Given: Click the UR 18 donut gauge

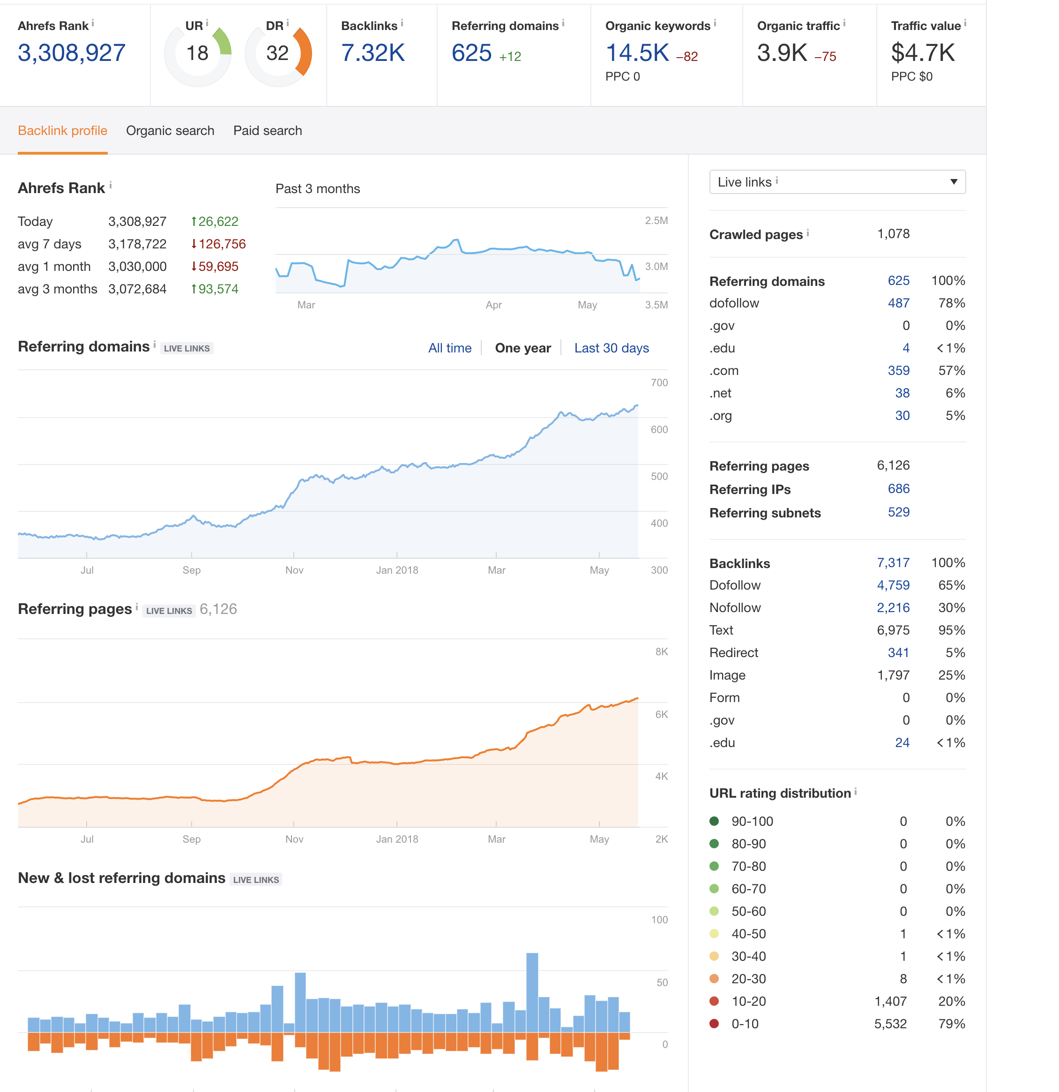Looking at the screenshot, I should point(197,53).
